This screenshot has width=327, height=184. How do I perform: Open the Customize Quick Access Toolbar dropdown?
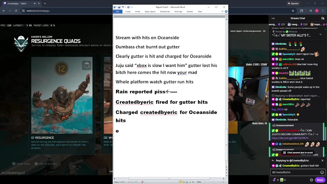[132, 7]
